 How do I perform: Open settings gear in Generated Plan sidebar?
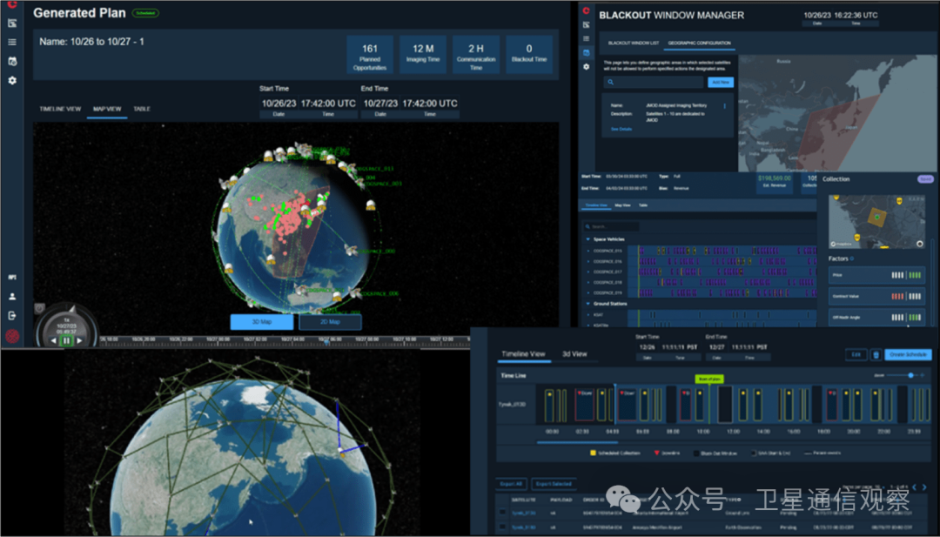[x=12, y=80]
